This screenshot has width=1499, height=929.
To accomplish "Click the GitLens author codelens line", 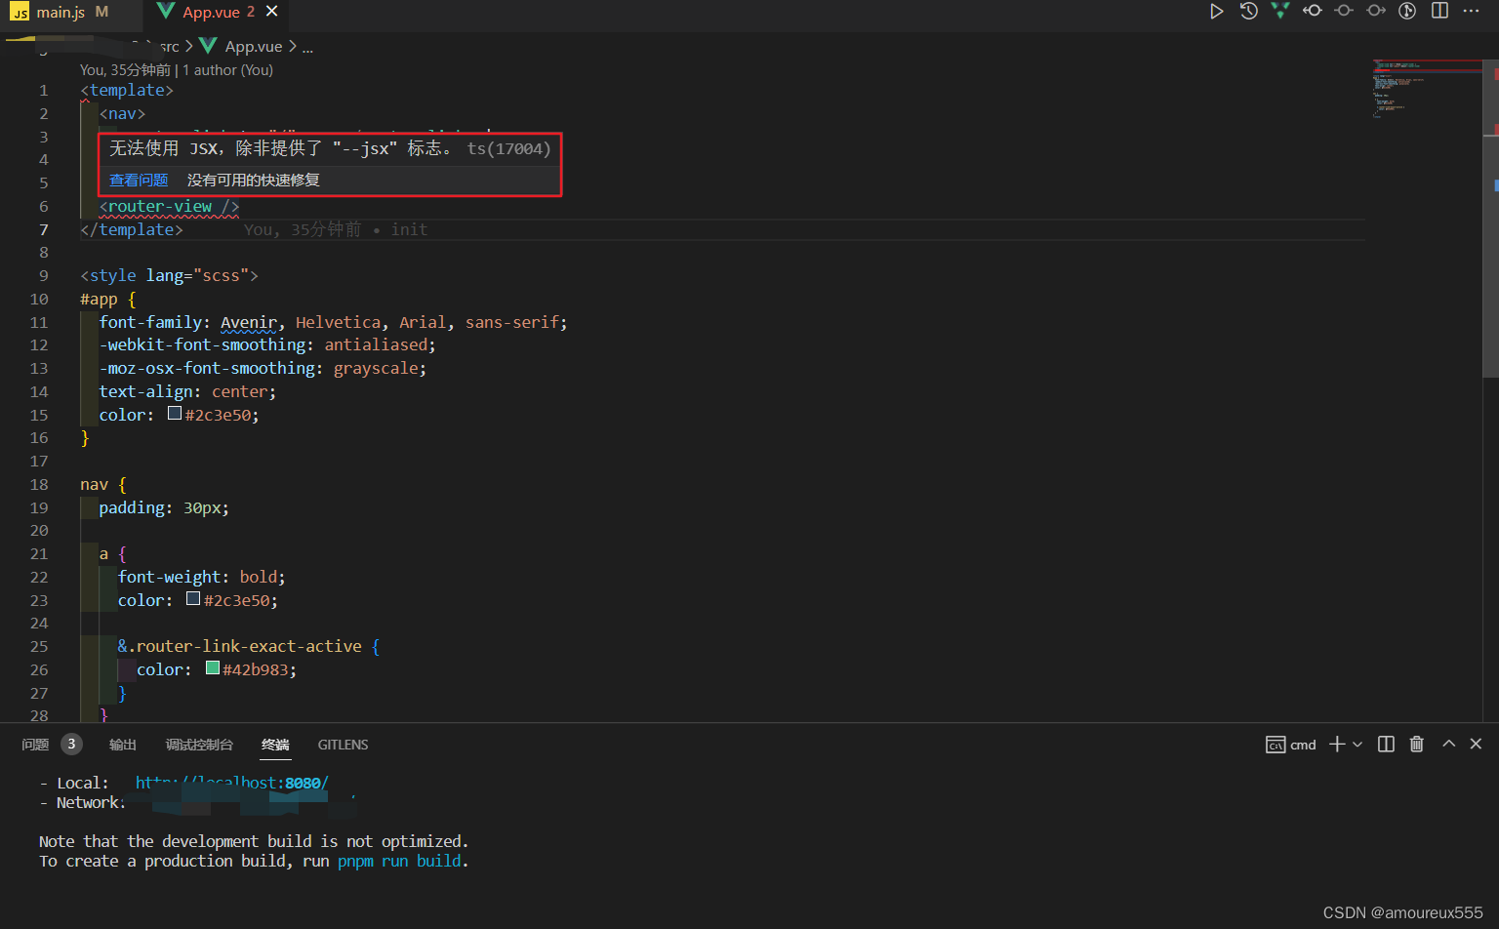I will coord(177,70).
